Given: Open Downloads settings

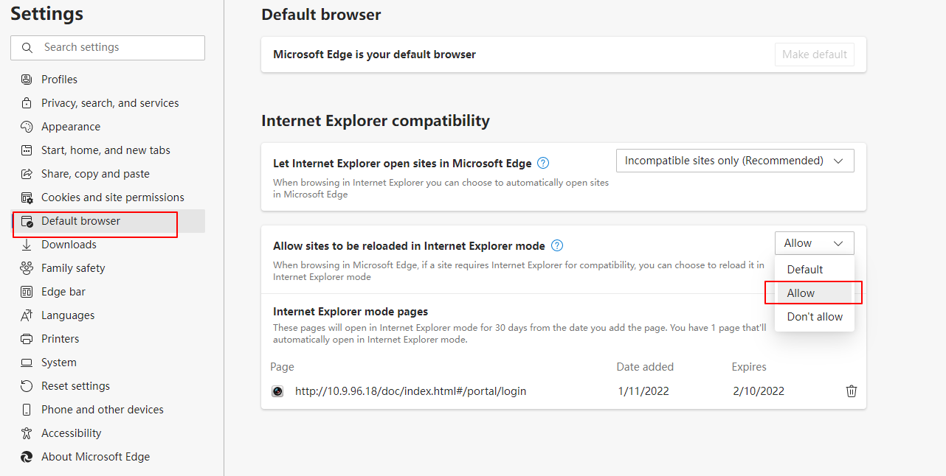Looking at the screenshot, I should coord(108,245).
